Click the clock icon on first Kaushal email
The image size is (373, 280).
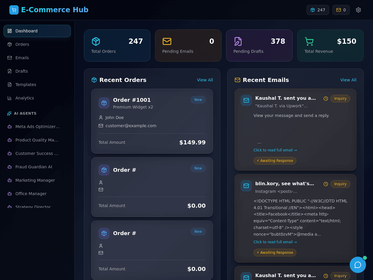tap(326, 99)
